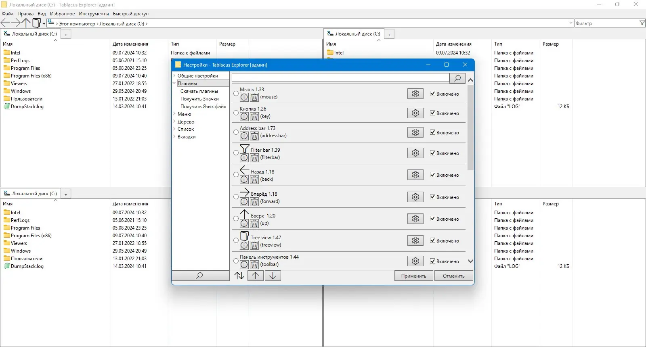
Task: Expand the Дерево settings node
Action: 174,121
